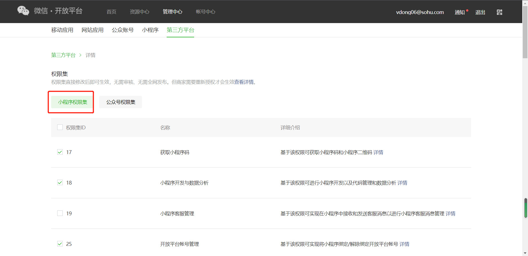The height and width of the screenshot is (256, 528).
Task: Click the WeChat logo icon
Action: click(23, 11)
